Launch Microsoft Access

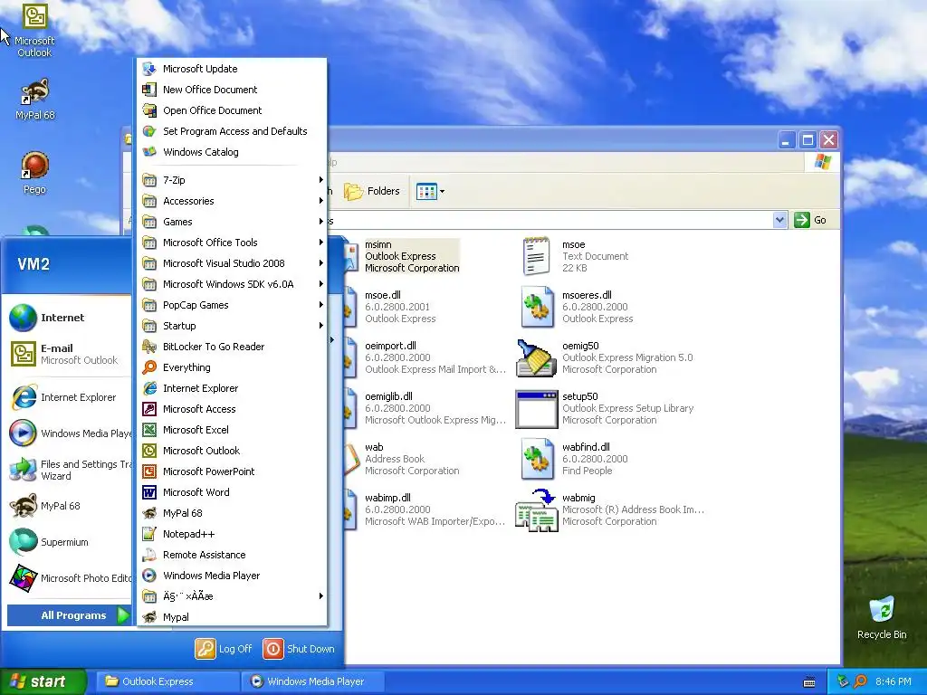232,409
